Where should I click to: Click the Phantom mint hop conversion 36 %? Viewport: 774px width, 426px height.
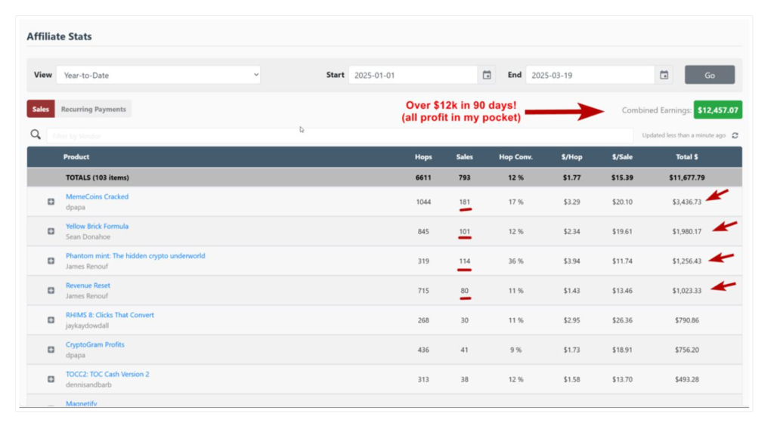[x=515, y=261]
